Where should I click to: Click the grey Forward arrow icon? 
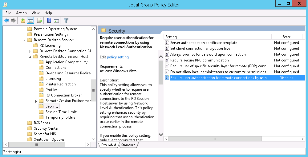pos(13,20)
